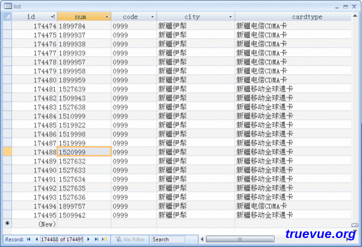
Task: Click the horizontal scrollbar thumb
Action: [x=240, y=239]
